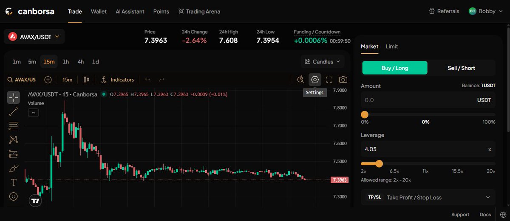Open the 15m interval selector in chart toolbar
Viewport: 510px width, 221px height.
[67, 80]
